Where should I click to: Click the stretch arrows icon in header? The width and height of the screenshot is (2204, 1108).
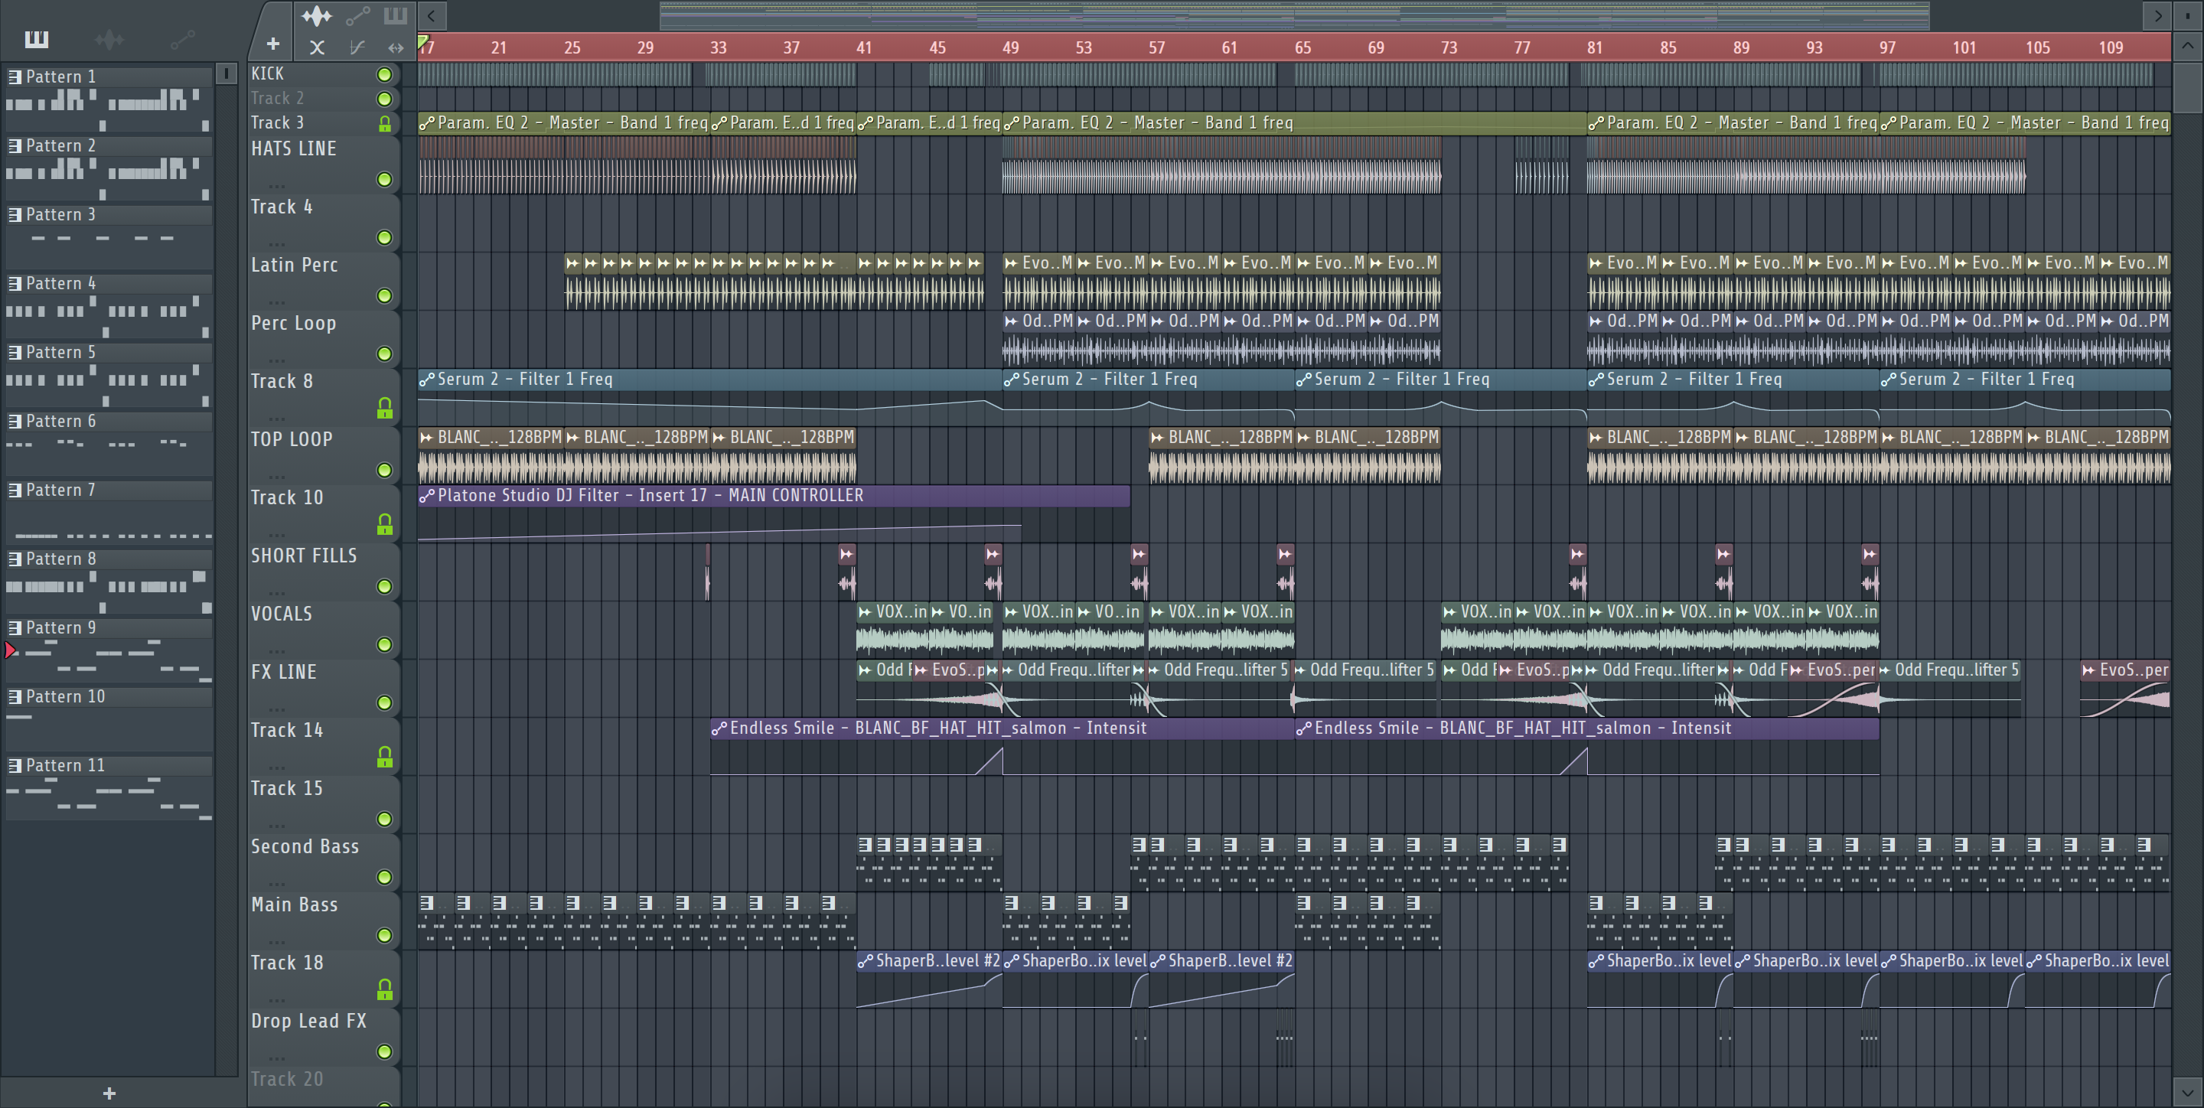point(396,48)
